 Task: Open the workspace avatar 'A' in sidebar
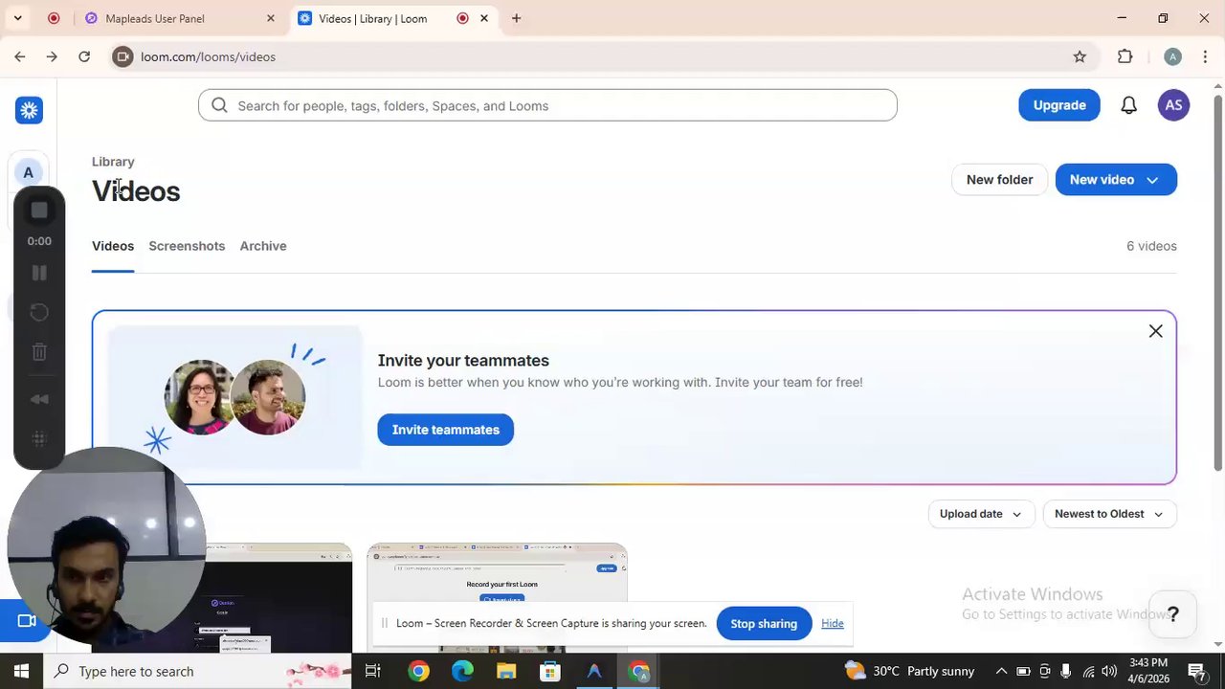(x=29, y=173)
